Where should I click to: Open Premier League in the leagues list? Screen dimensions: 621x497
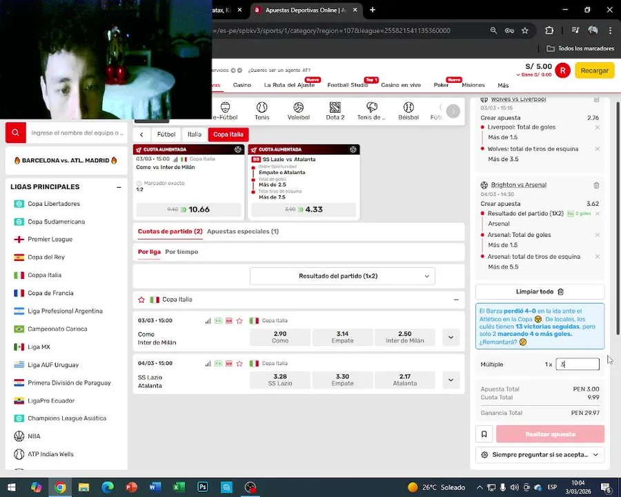click(50, 240)
